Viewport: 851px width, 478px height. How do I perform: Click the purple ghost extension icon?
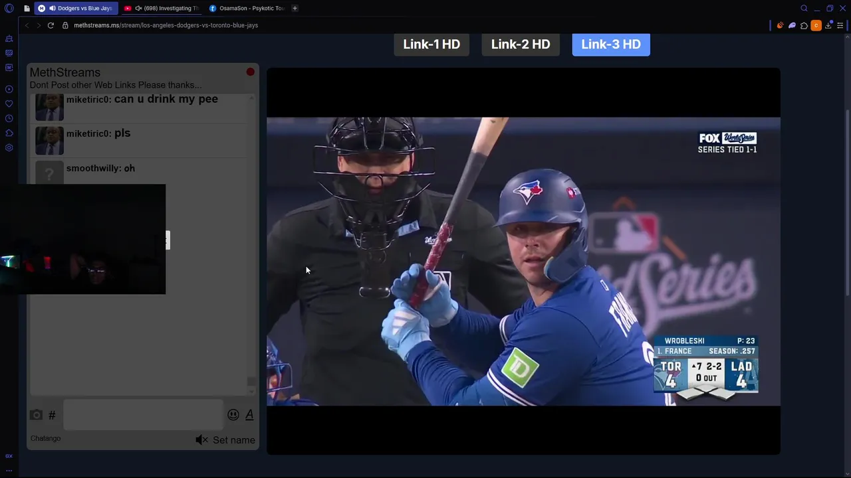coord(792,25)
